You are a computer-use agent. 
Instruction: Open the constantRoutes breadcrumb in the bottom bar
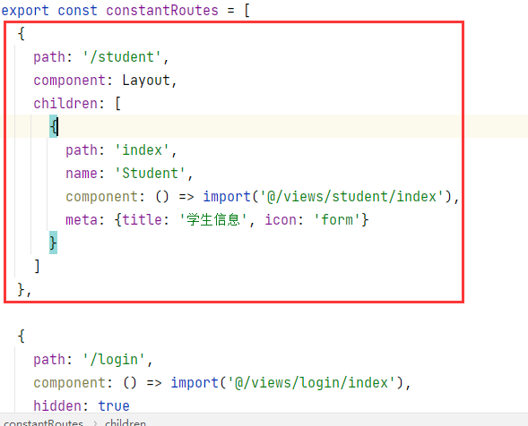43,422
